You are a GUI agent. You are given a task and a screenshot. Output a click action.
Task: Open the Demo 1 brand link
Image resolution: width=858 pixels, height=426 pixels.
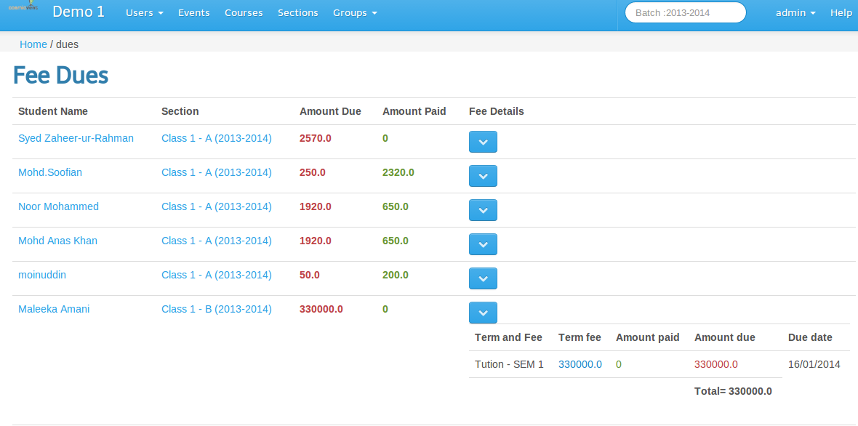79,12
